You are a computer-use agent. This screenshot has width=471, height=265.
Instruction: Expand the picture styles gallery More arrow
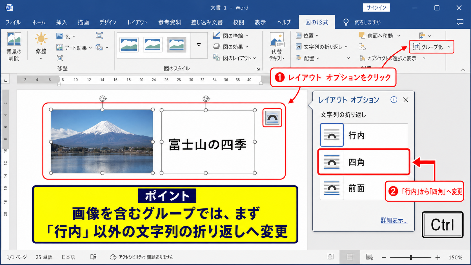coord(199,45)
